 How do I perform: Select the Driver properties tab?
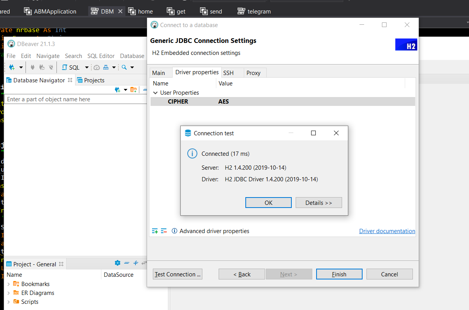pyautogui.click(x=197, y=72)
